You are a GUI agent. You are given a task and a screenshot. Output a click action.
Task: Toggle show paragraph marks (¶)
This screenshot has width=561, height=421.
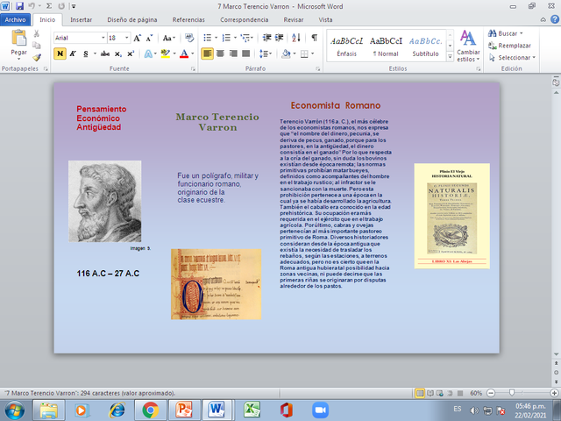314,38
